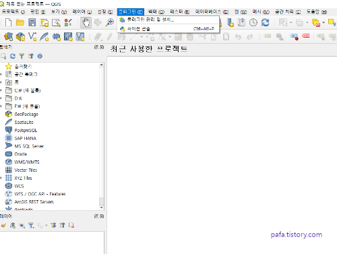337x254 pixels.
Task: Open the 벡터 menu
Action: 156,11
